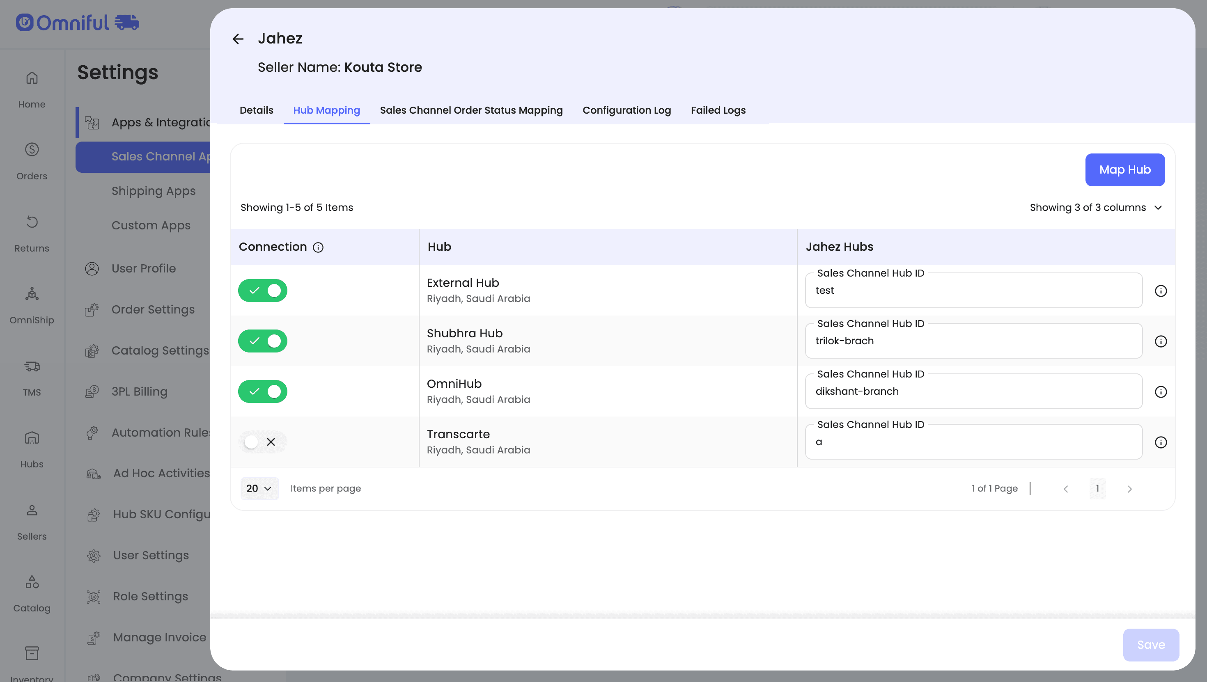Disable the External Hub connection toggle
The image size is (1207, 682).
tap(262, 291)
